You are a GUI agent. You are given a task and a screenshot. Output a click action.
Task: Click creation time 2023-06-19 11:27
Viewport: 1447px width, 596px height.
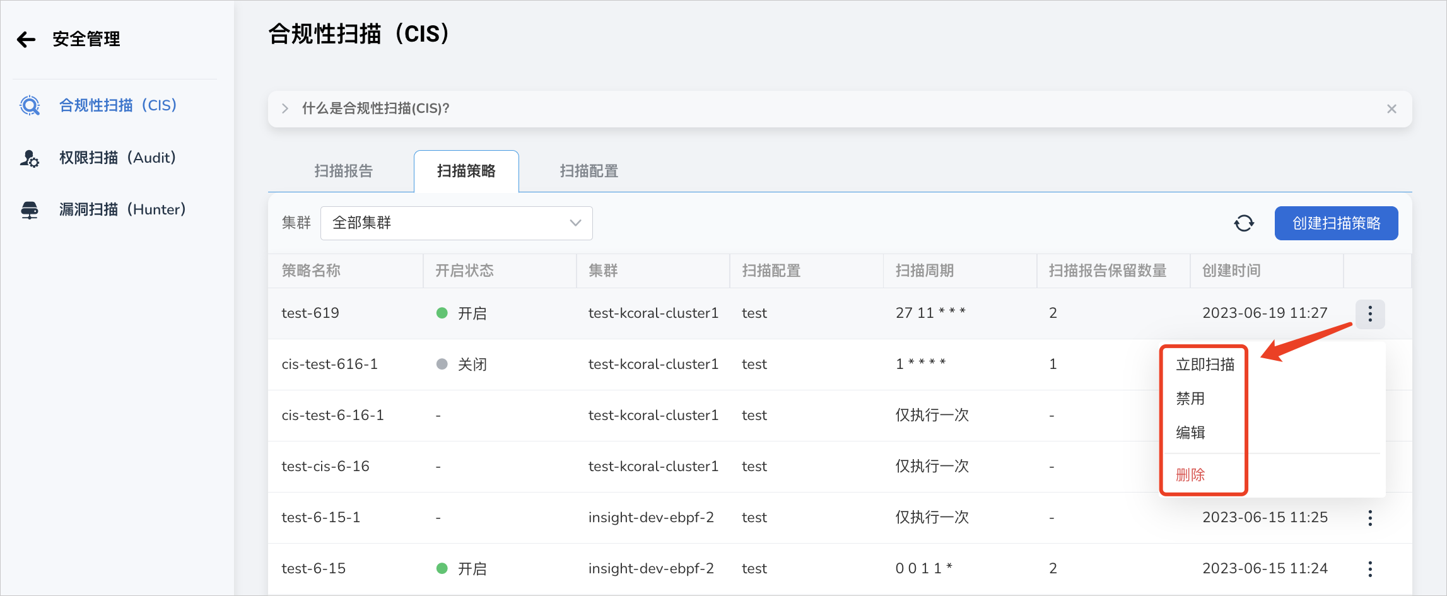coord(1265,313)
